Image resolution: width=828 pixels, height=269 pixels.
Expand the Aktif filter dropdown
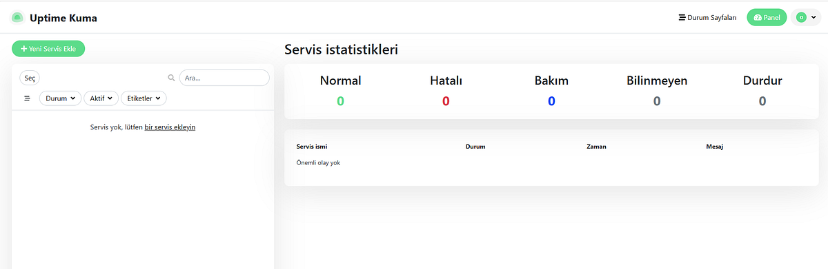click(101, 98)
